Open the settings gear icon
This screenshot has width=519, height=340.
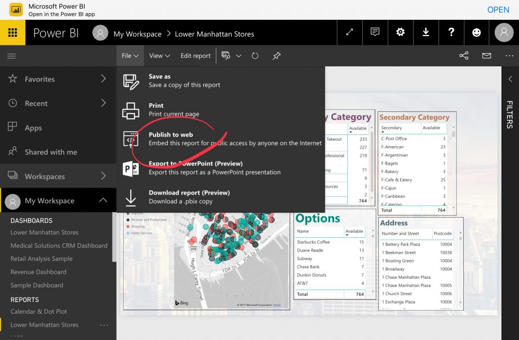pos(400,32)
